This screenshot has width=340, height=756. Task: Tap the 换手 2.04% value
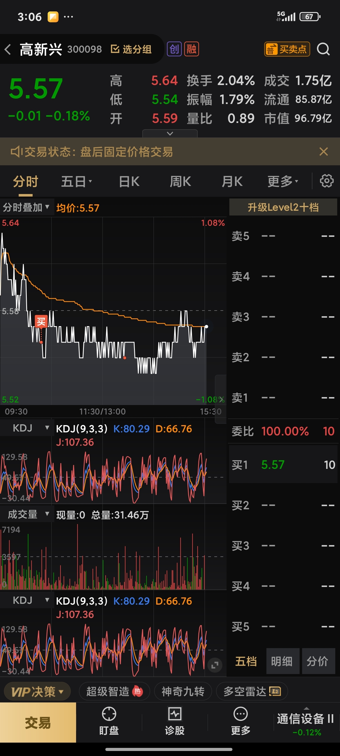point(236,80)
